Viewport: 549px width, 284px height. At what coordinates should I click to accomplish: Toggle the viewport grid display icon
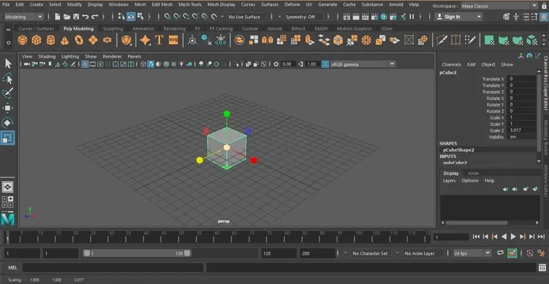coord(85,64)
